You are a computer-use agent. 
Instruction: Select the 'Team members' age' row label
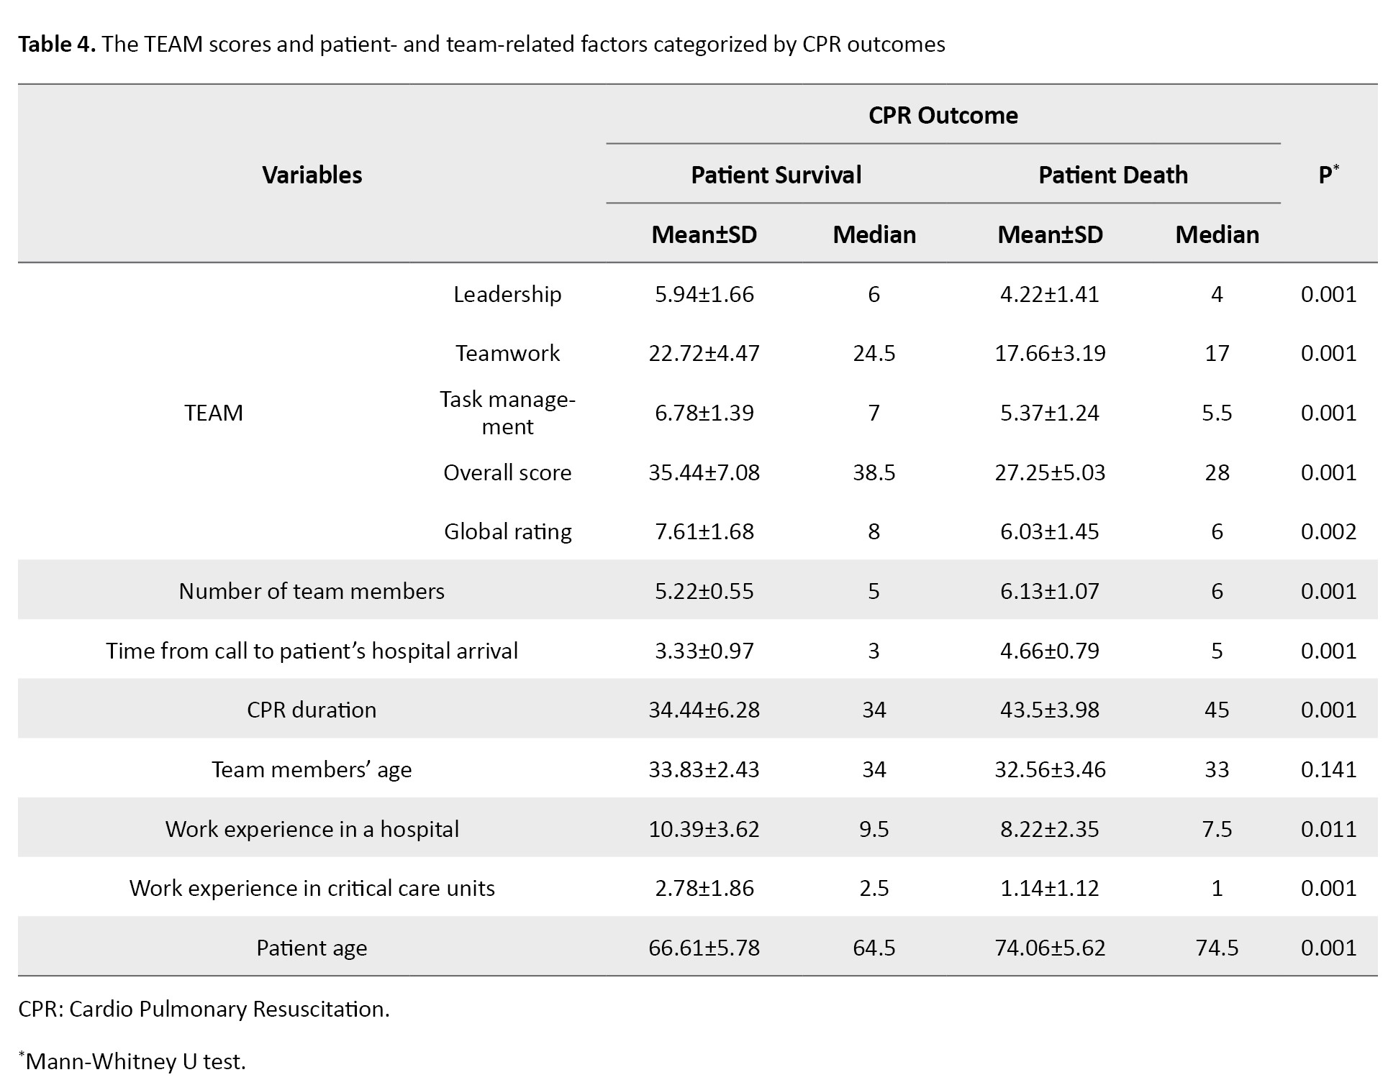coord(312,769)
